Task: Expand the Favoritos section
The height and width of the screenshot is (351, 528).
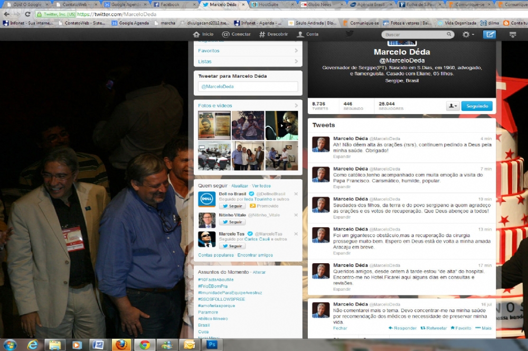Action: (x=248, y=51)
